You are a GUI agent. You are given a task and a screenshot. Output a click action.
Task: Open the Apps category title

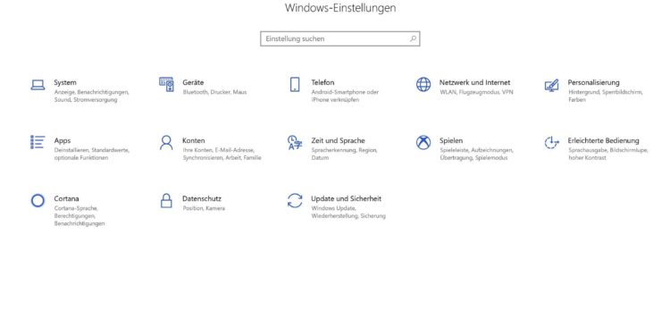coord(63,140)
